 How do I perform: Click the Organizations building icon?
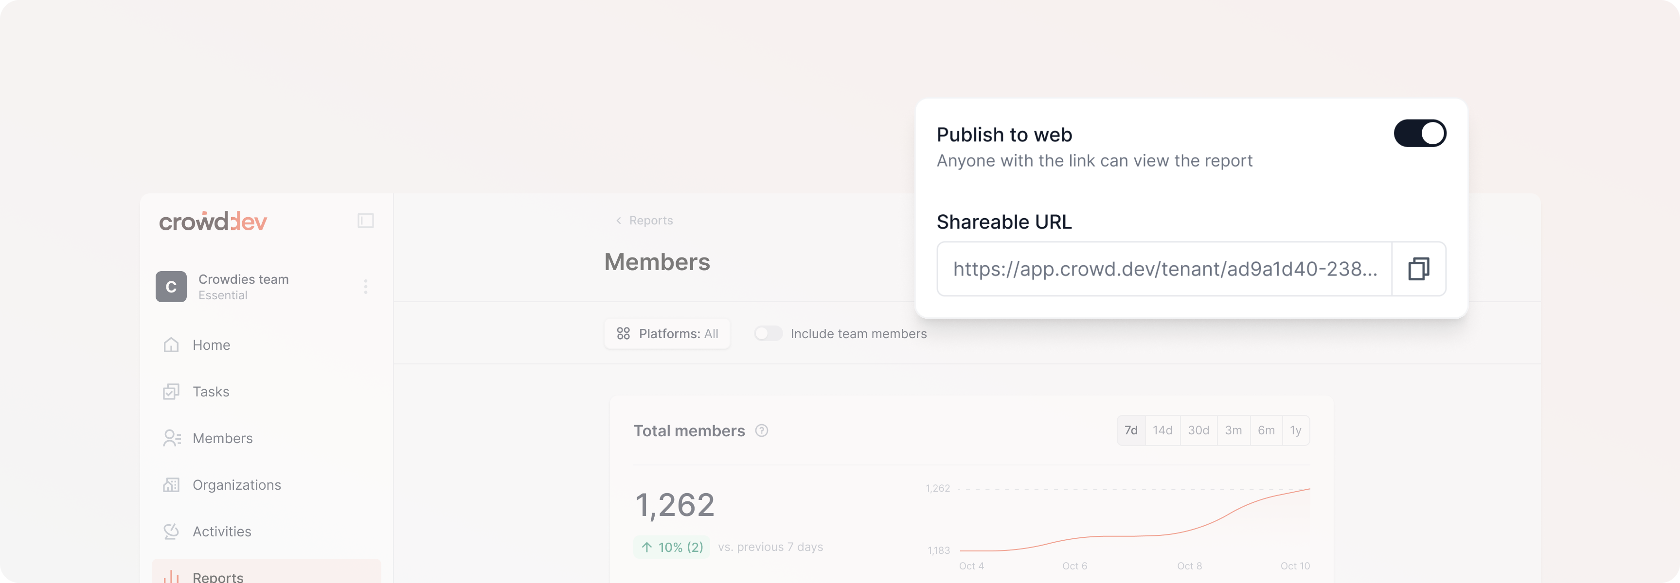click(171, 485)
